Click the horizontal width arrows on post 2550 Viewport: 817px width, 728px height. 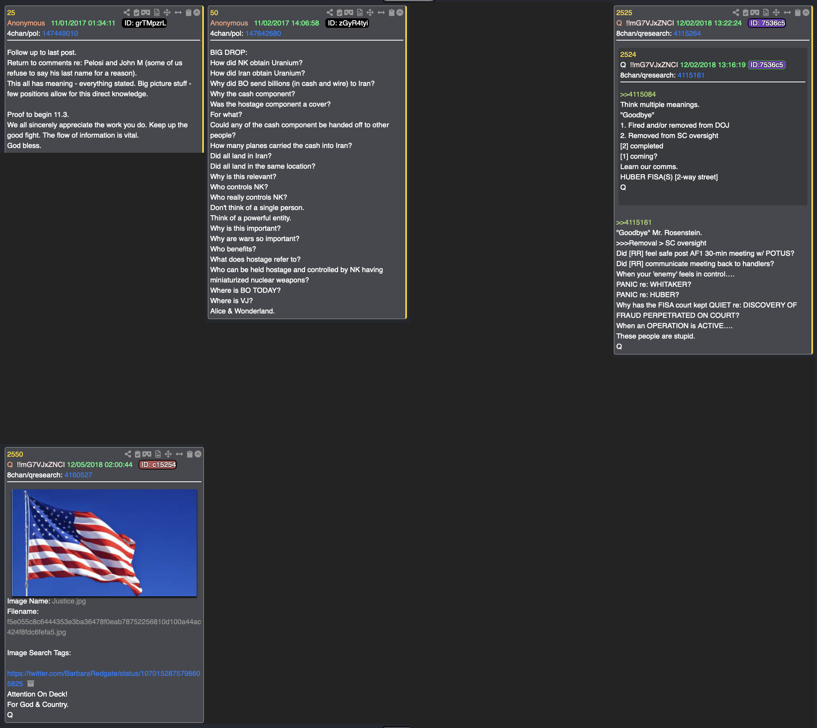tap(179, 454)
